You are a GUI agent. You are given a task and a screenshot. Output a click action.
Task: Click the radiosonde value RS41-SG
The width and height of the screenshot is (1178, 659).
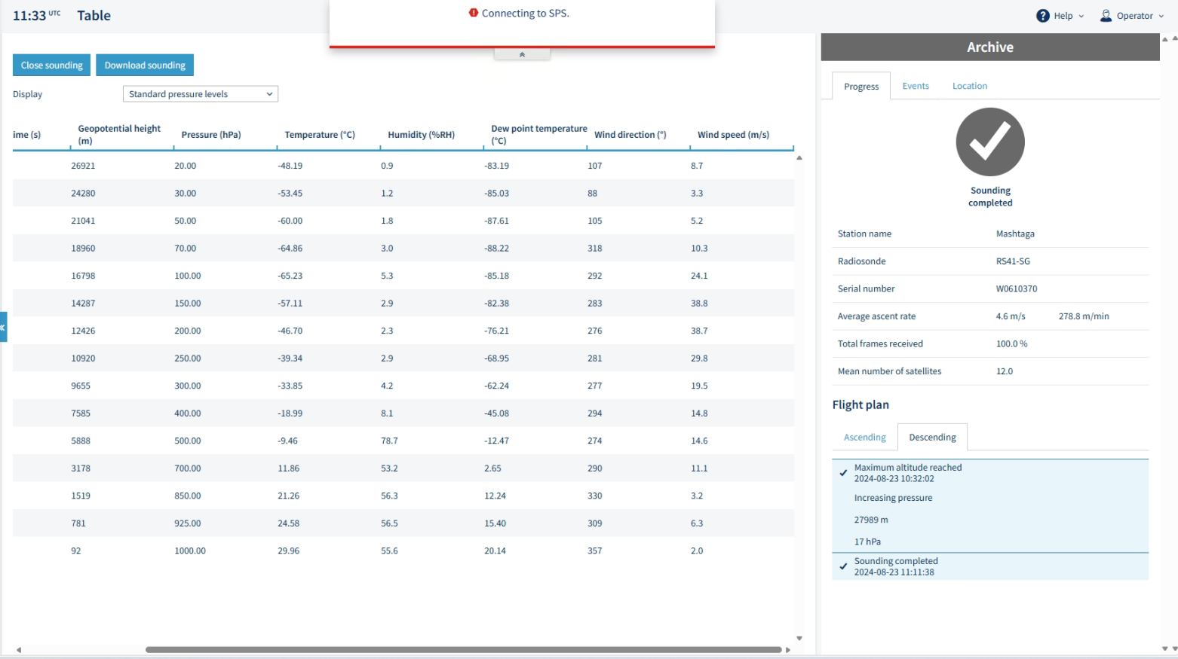pyautogui.click(x=1013, y=261)
